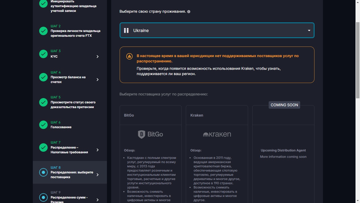Click the orange warning heading about jurisdiction

coord(218,58)
